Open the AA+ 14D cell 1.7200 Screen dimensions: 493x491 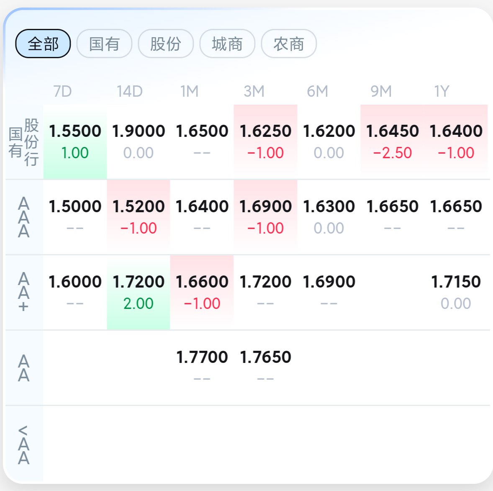point(139,293)
